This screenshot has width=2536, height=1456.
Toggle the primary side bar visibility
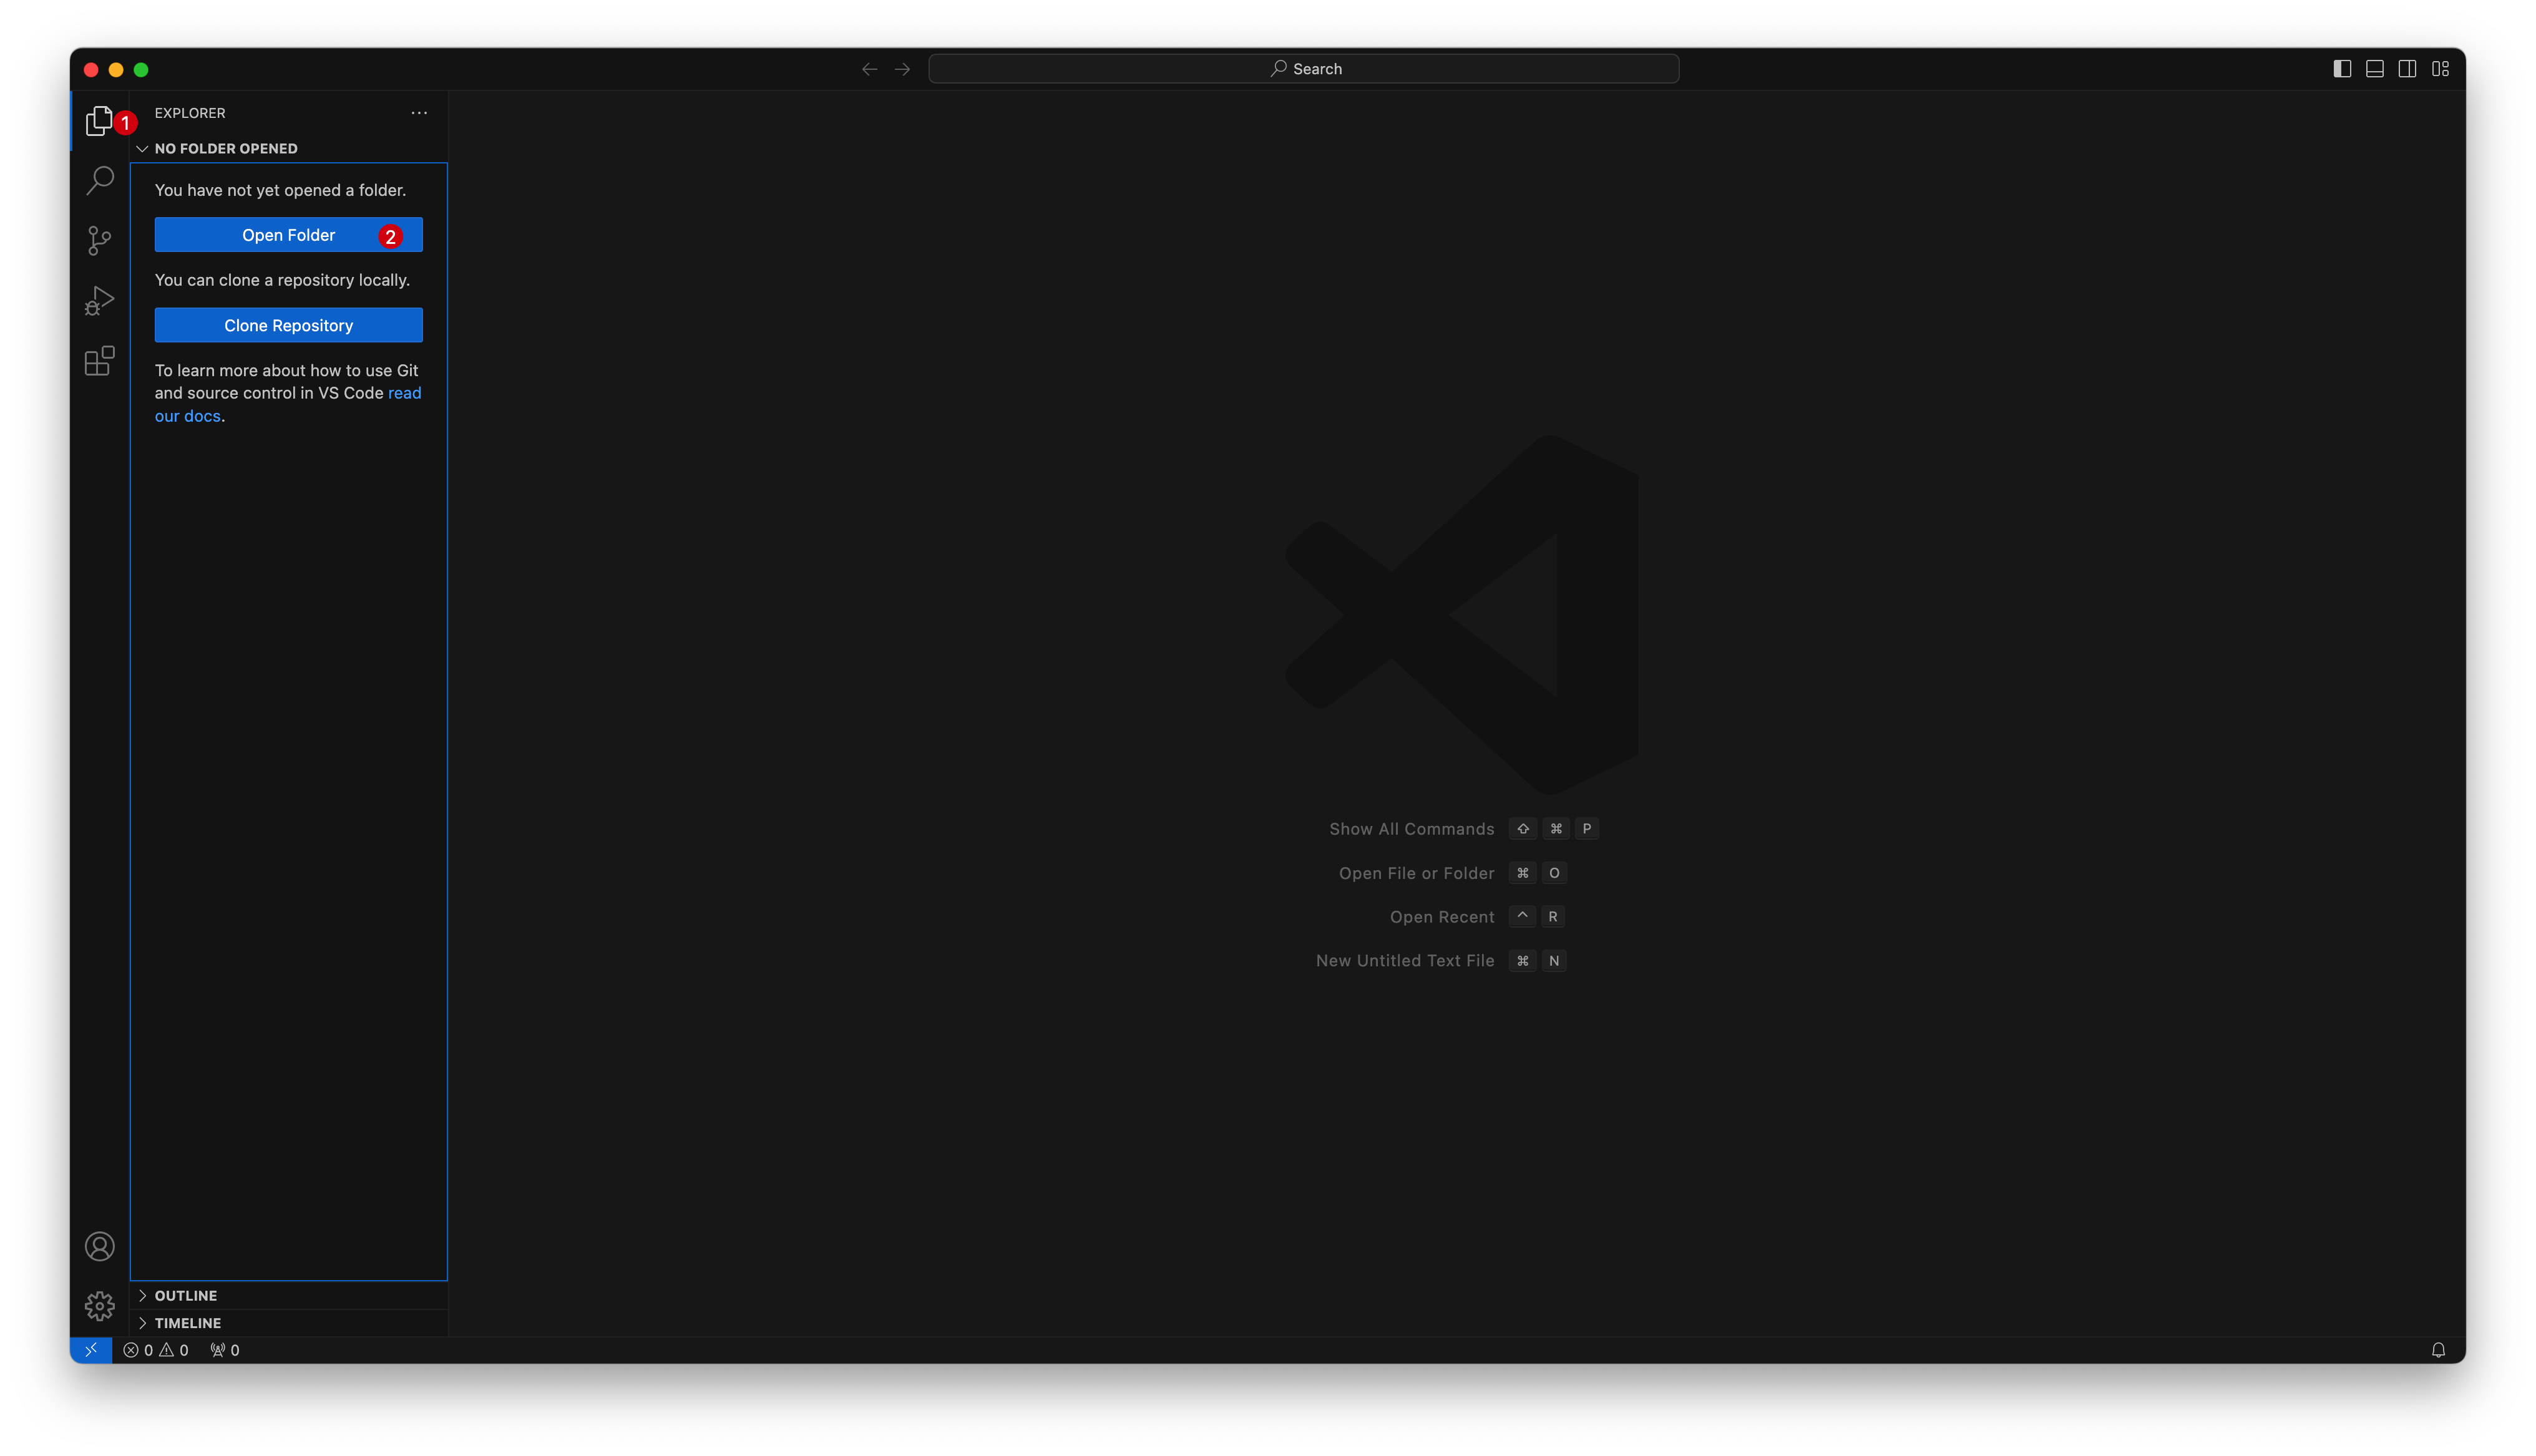coord(2342,69)
